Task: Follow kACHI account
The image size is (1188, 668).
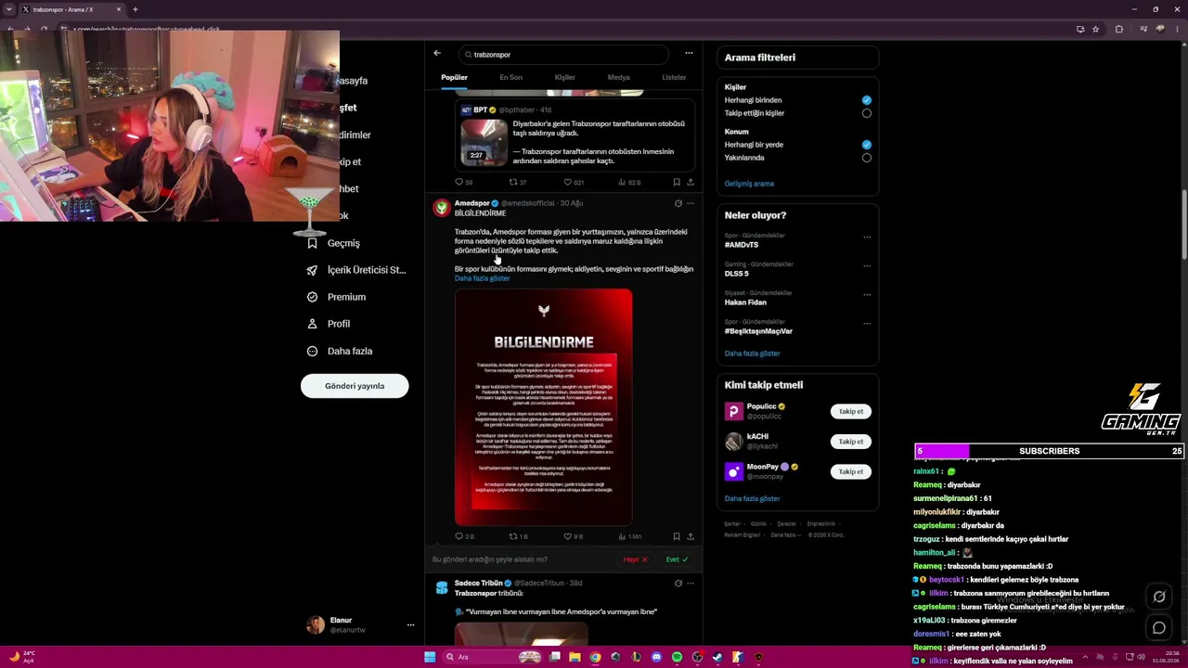Action: tap(851, 442)
